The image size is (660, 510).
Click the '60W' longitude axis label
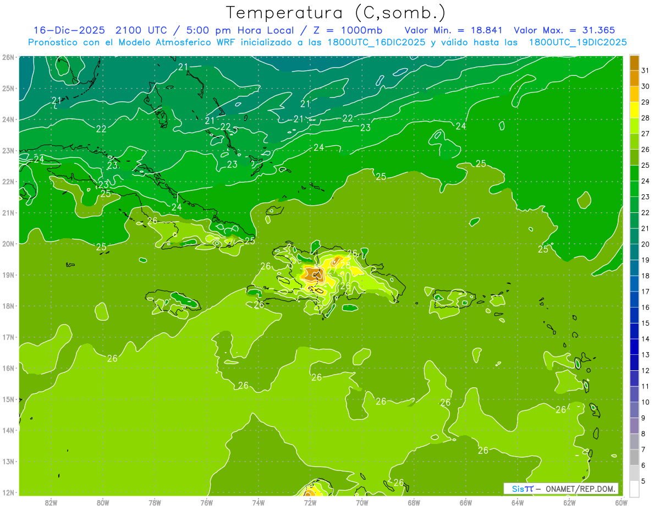(621, 502)
